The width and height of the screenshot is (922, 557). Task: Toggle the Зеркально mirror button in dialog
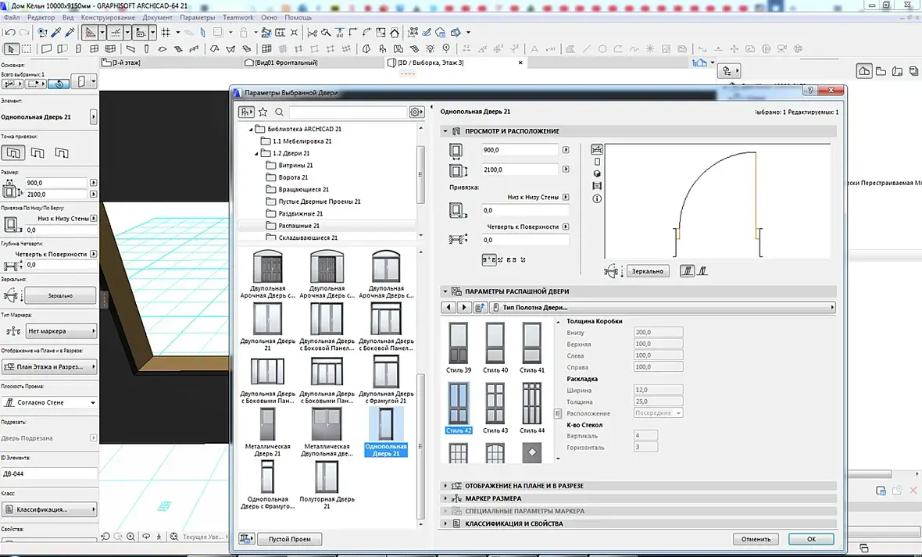pyautogui.click(x=647, y=271)
